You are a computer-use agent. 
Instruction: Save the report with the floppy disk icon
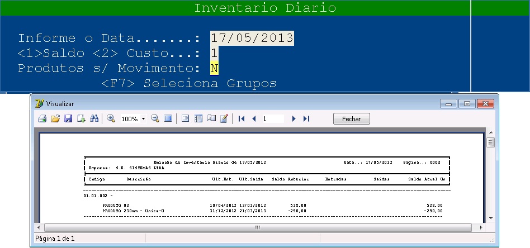point(68,119)
